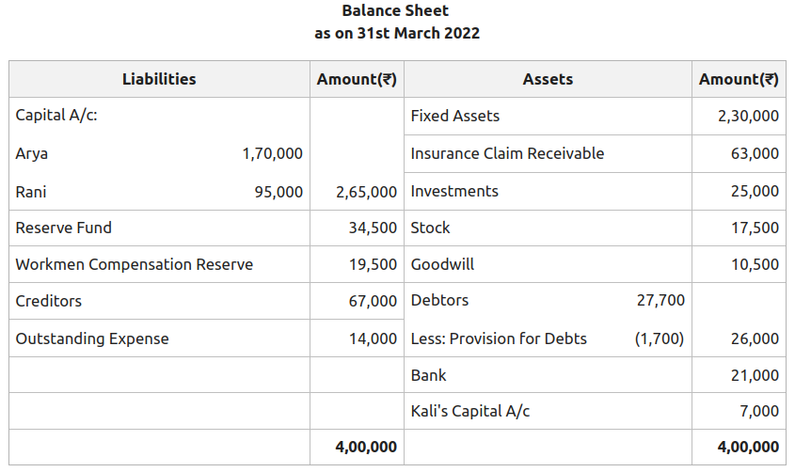Image resolution: width=795 pixels, height=472 pixels.
Task: Click the Bank amount 21,000
Action: tap(755, 375)
